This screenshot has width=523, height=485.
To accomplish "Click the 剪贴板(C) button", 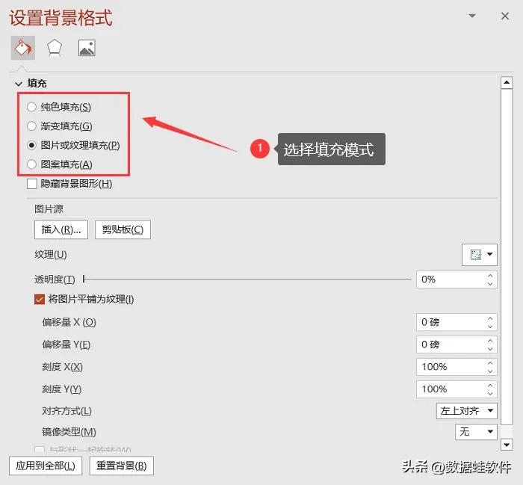I will click(x=123, y=229).
